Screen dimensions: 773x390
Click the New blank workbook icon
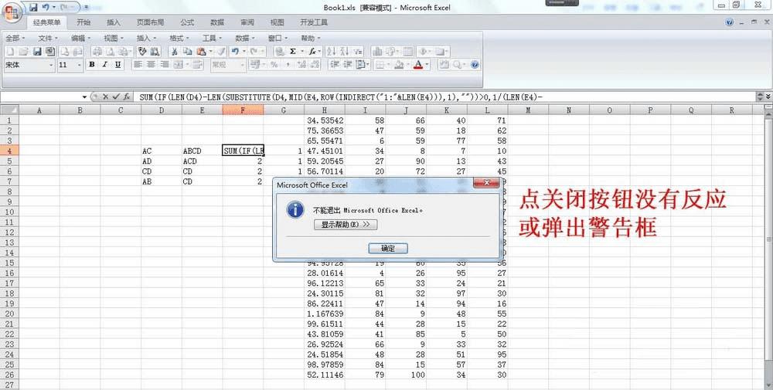click(x=10, y=51)
